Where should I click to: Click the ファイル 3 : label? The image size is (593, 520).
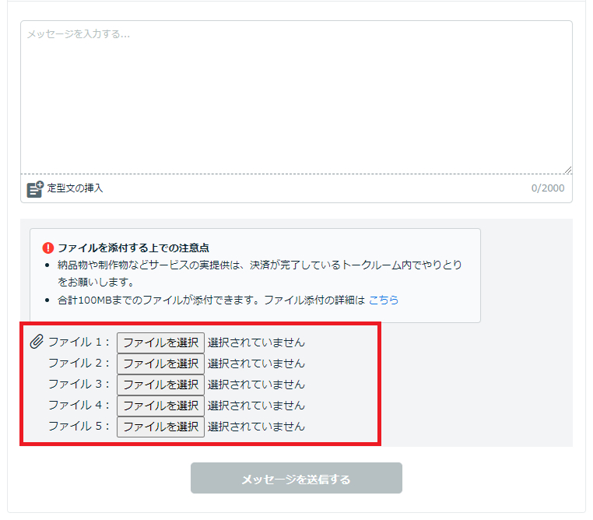tap(79, 385)
